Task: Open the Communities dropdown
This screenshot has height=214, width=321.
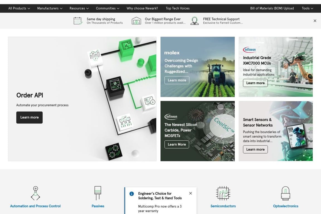Action: click(x=108, y=8)
